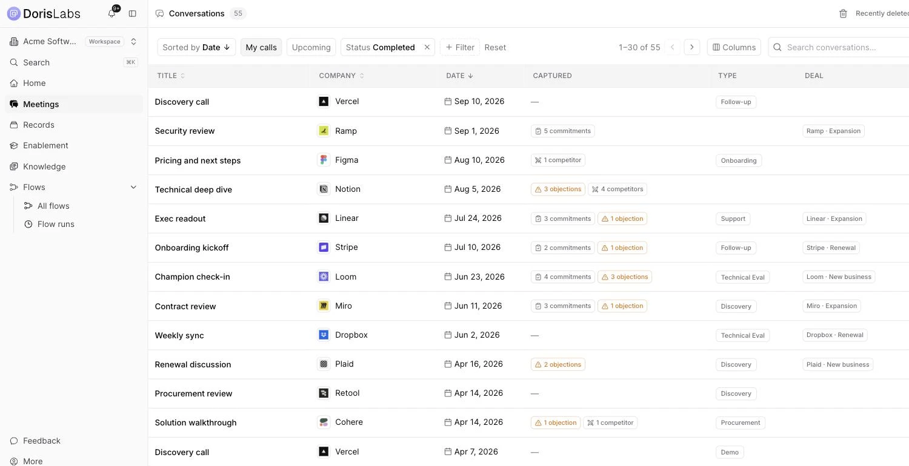The height and width of the screenshot is (466, 909).
Task: Open the Pricing and next steps conversation
Action: coord(198,160)
